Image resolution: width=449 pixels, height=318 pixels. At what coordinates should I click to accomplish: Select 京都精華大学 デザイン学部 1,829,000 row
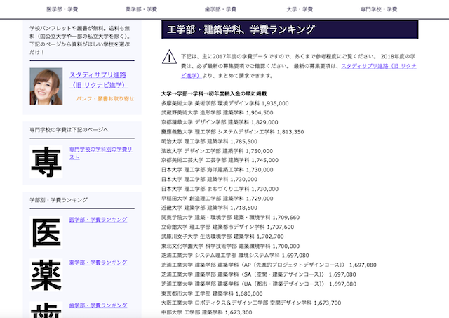click(x=220, y=122)
